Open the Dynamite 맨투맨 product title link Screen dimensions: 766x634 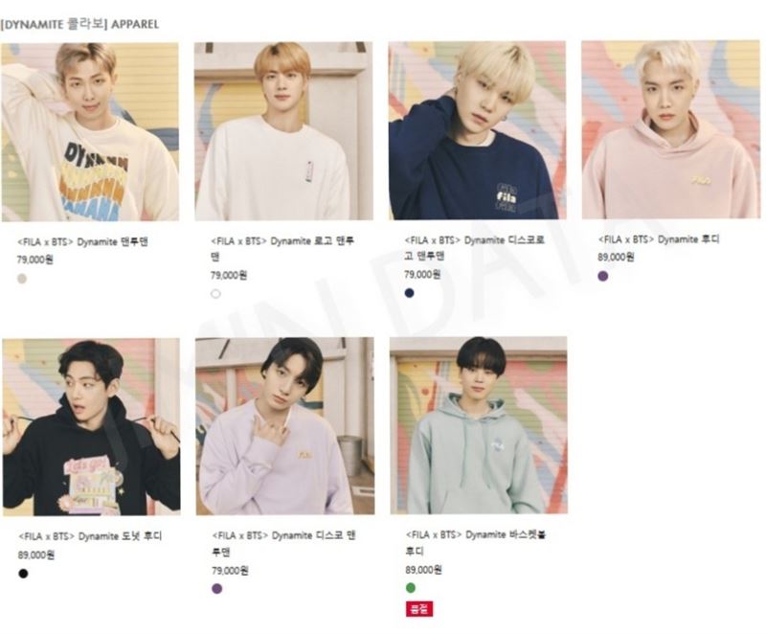point(82,241)
